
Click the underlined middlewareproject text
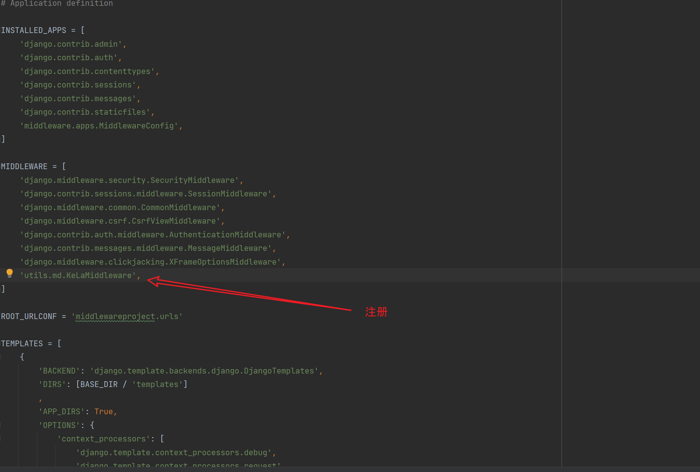115,316
